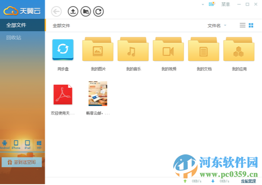262x185 pixels.
Task: Open the 我的视频 folder
Action: (x=168, y=49)
